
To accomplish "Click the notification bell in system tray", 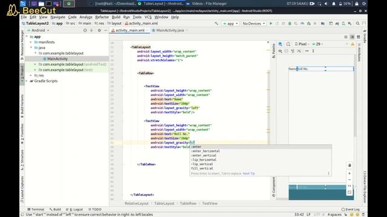I will pos(334,4).
